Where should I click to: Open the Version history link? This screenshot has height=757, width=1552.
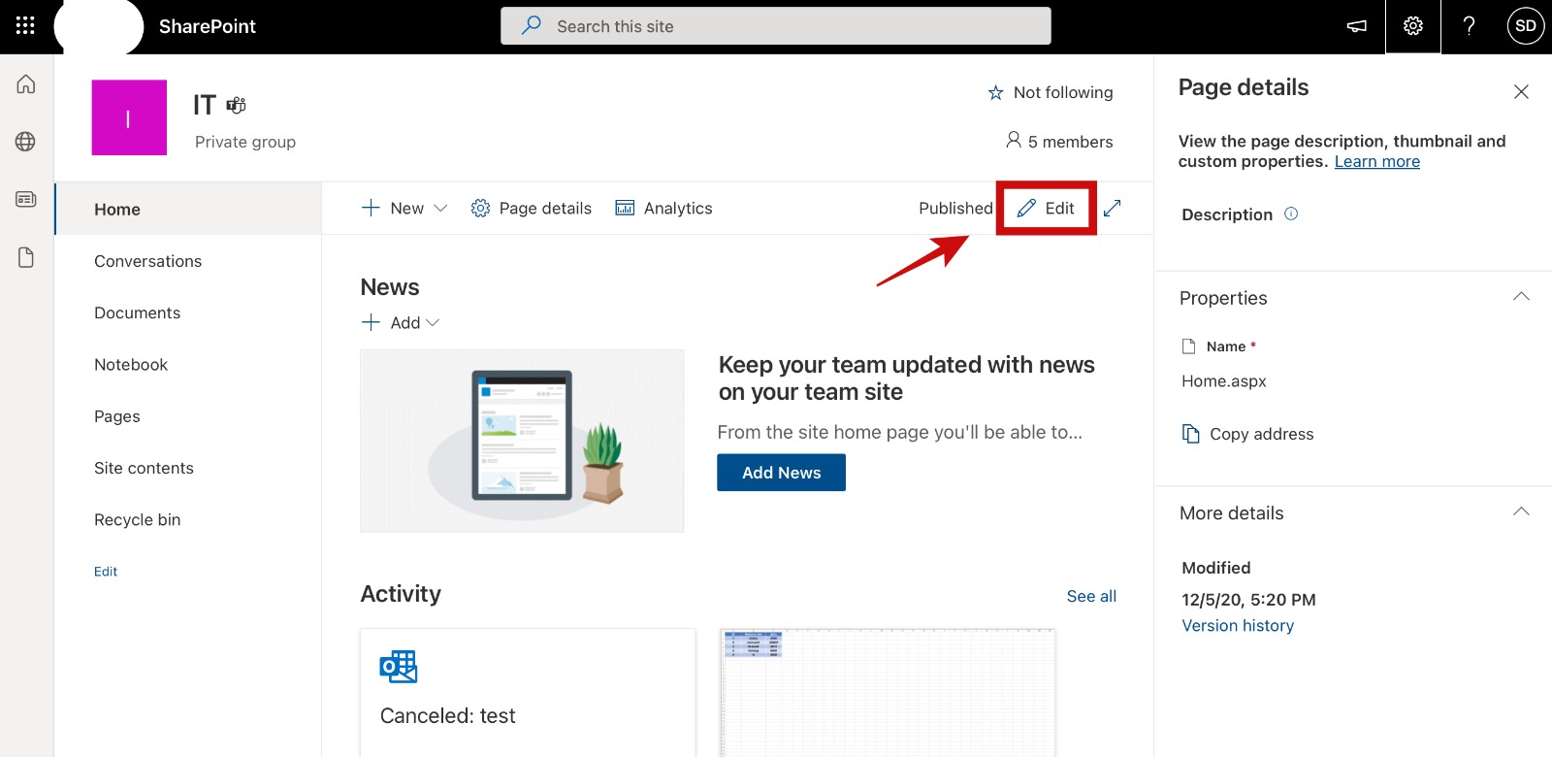click(x=1238, y=626)
